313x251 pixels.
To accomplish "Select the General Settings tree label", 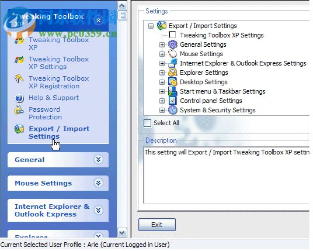I will click(203, 44).
